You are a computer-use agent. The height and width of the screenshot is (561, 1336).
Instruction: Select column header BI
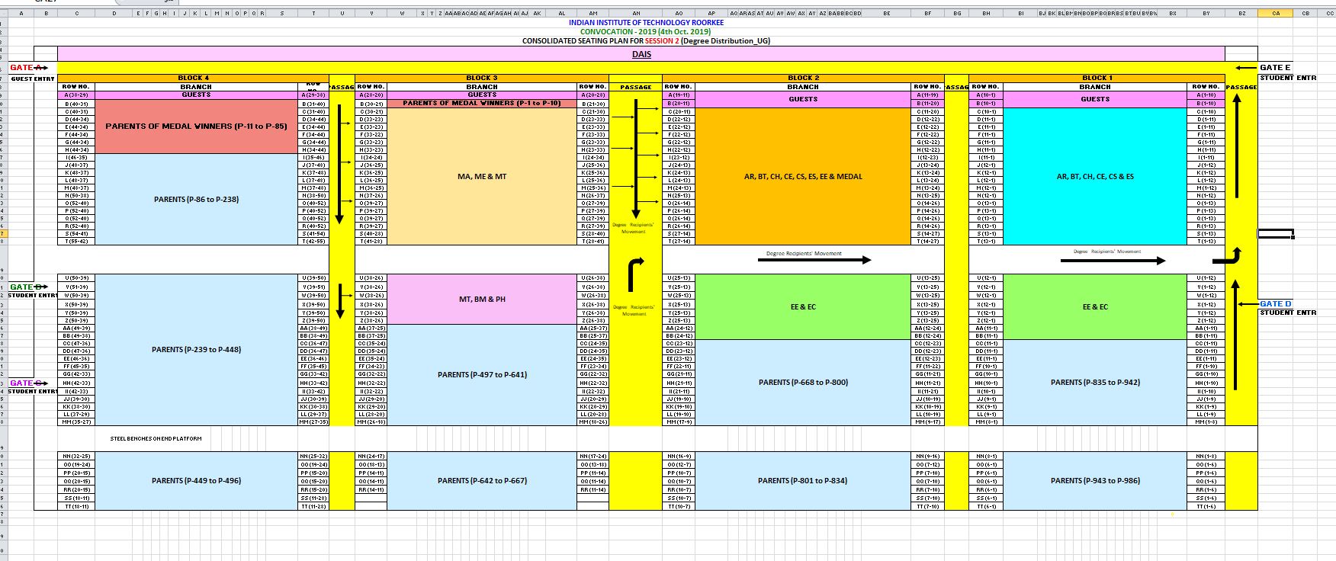point(1020,13)
